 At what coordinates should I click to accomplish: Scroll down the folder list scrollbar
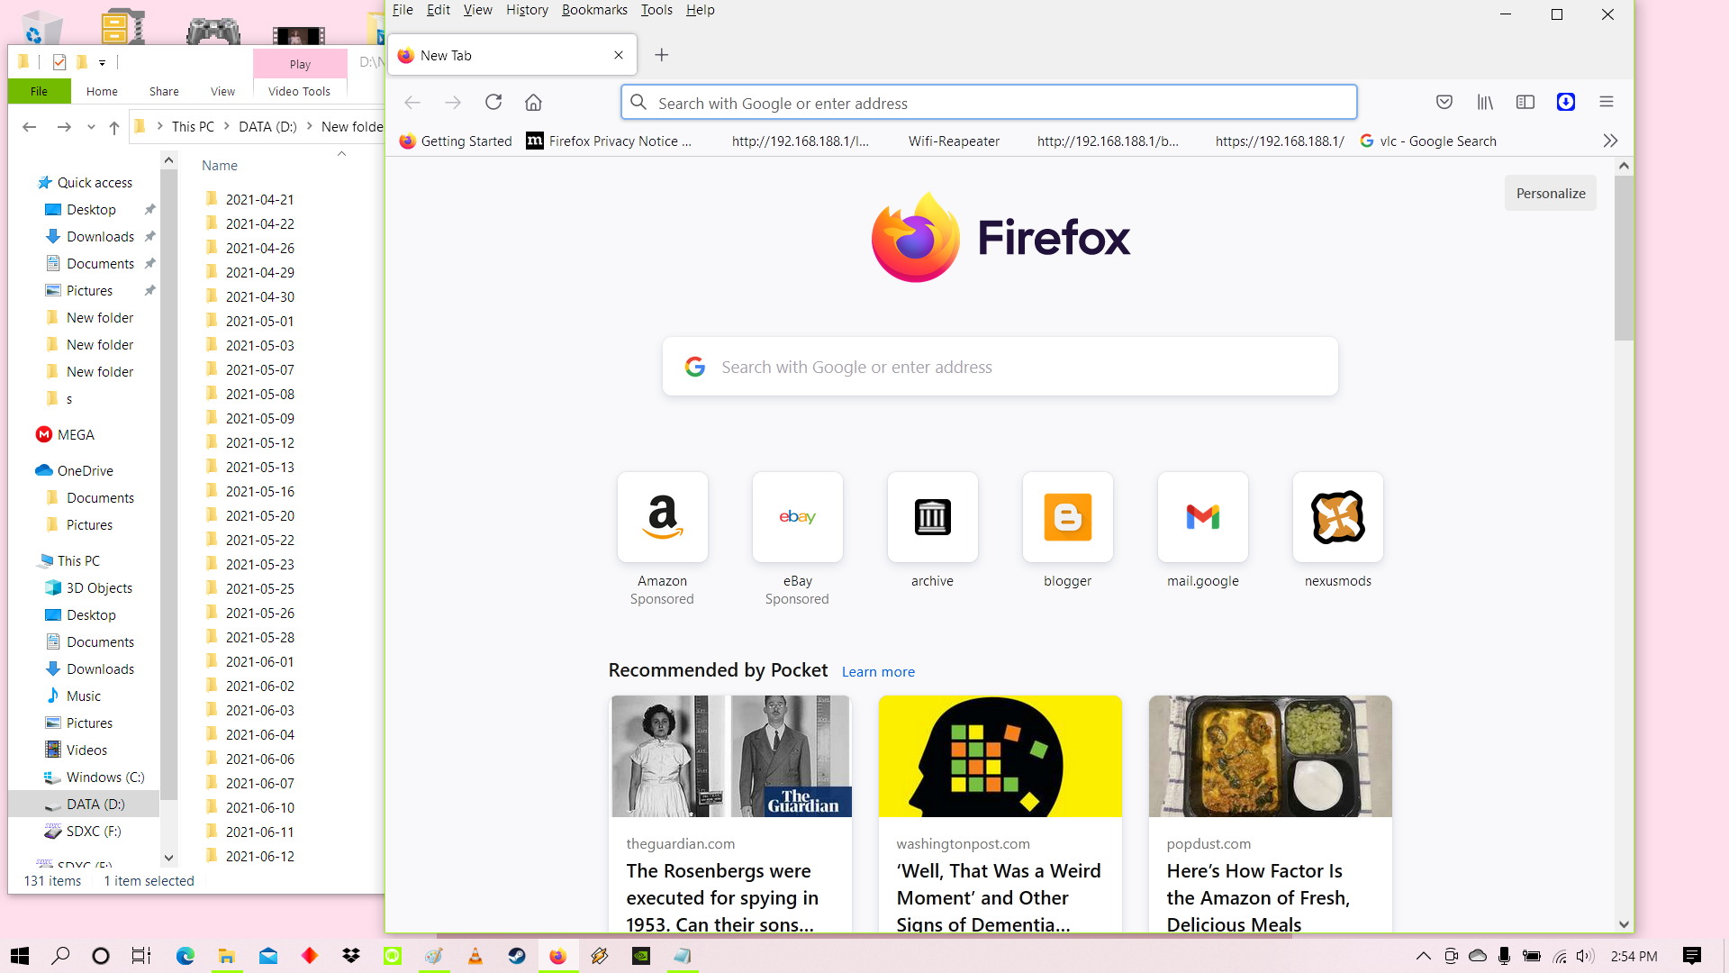[168, 859]
